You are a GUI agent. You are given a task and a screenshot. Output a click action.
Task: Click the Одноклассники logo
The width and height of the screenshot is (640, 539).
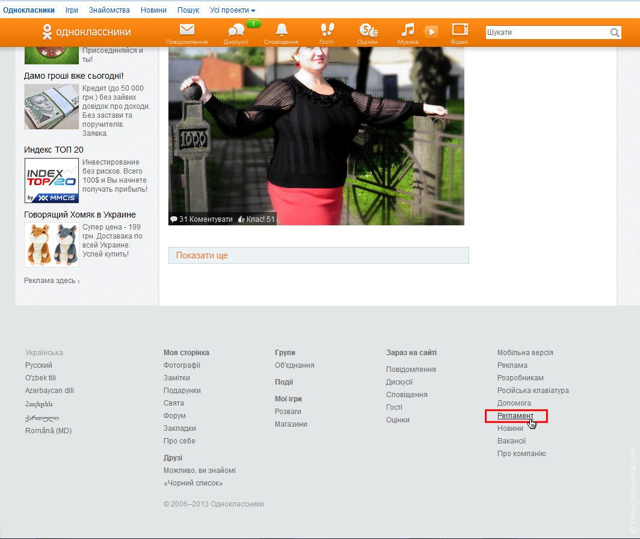coord(86,32)
